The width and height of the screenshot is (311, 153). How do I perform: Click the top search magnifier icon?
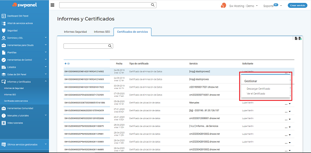[x=153, y=5]
